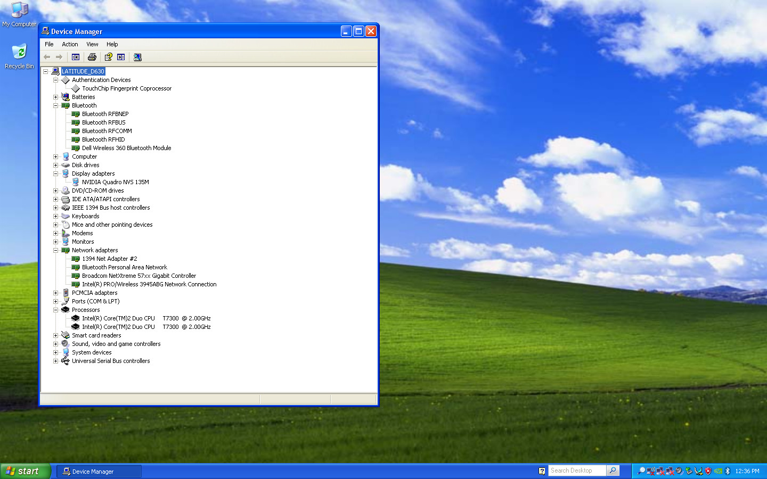The width and height of the screenshot is (767, 479).
Task: Expand the IDE ATA/ATAPI controllers category
Action: pyautogui.click(x=55, y=199)
